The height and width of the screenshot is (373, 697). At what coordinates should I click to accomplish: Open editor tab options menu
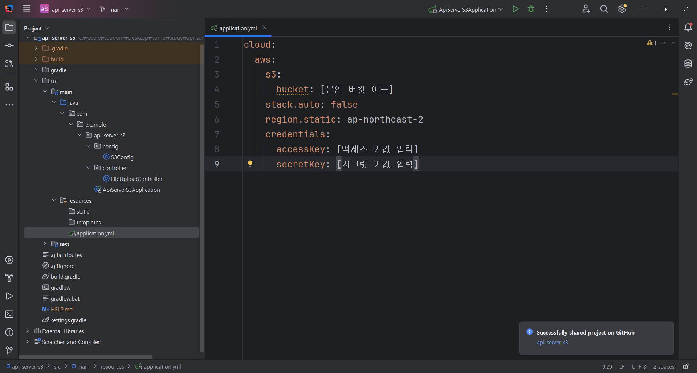670,28
